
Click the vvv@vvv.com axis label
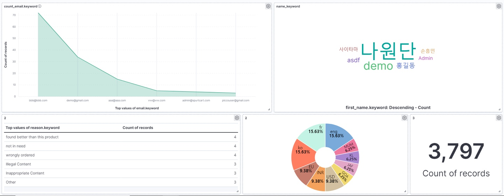[x=156, y=100]
